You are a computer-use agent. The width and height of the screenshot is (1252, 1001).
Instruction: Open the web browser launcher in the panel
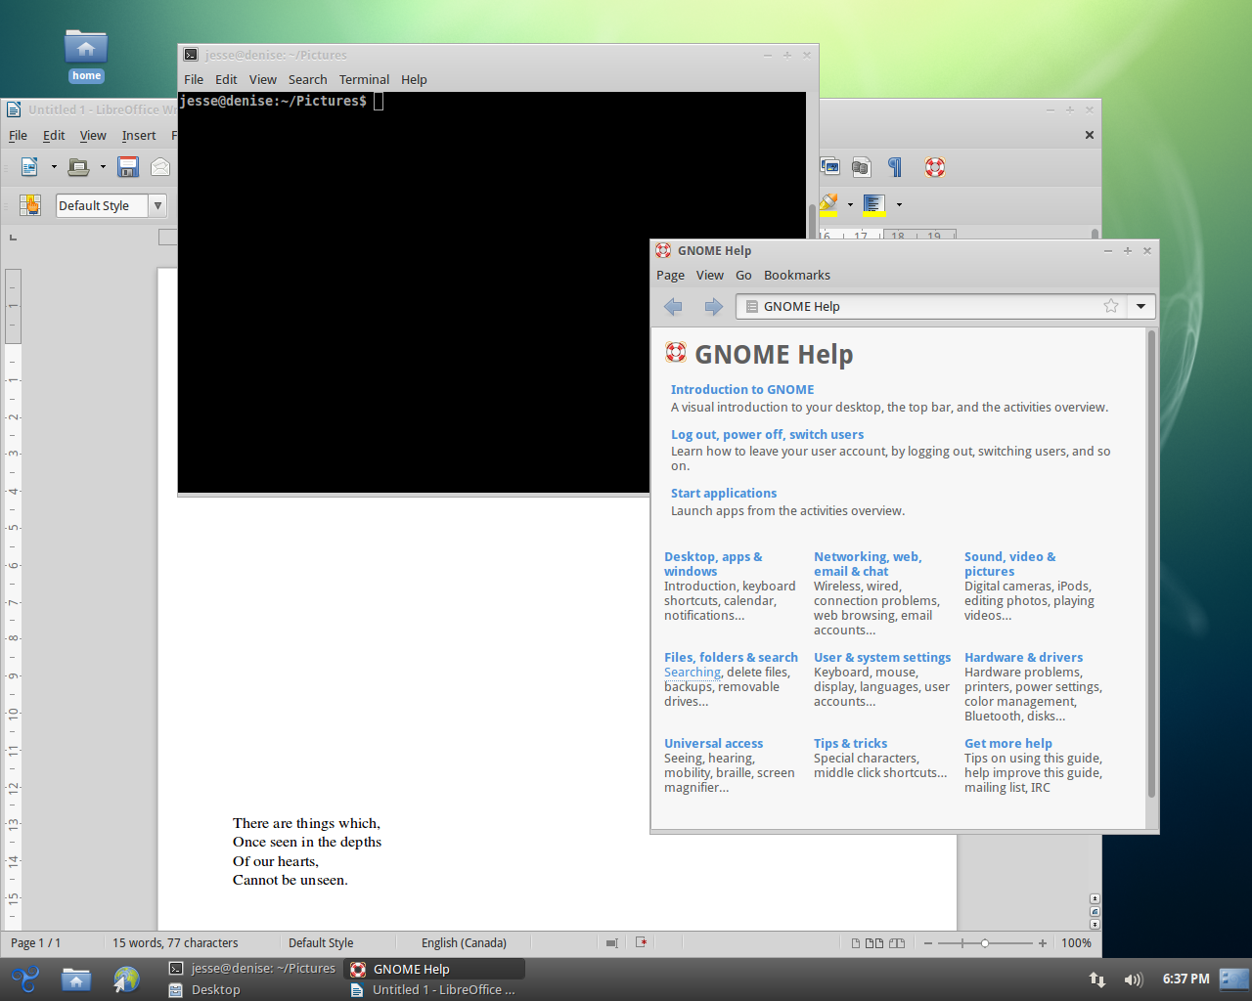(x=126, y=979)
